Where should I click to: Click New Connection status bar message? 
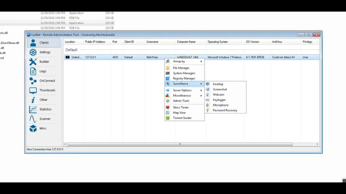click(x=45, y=149)
